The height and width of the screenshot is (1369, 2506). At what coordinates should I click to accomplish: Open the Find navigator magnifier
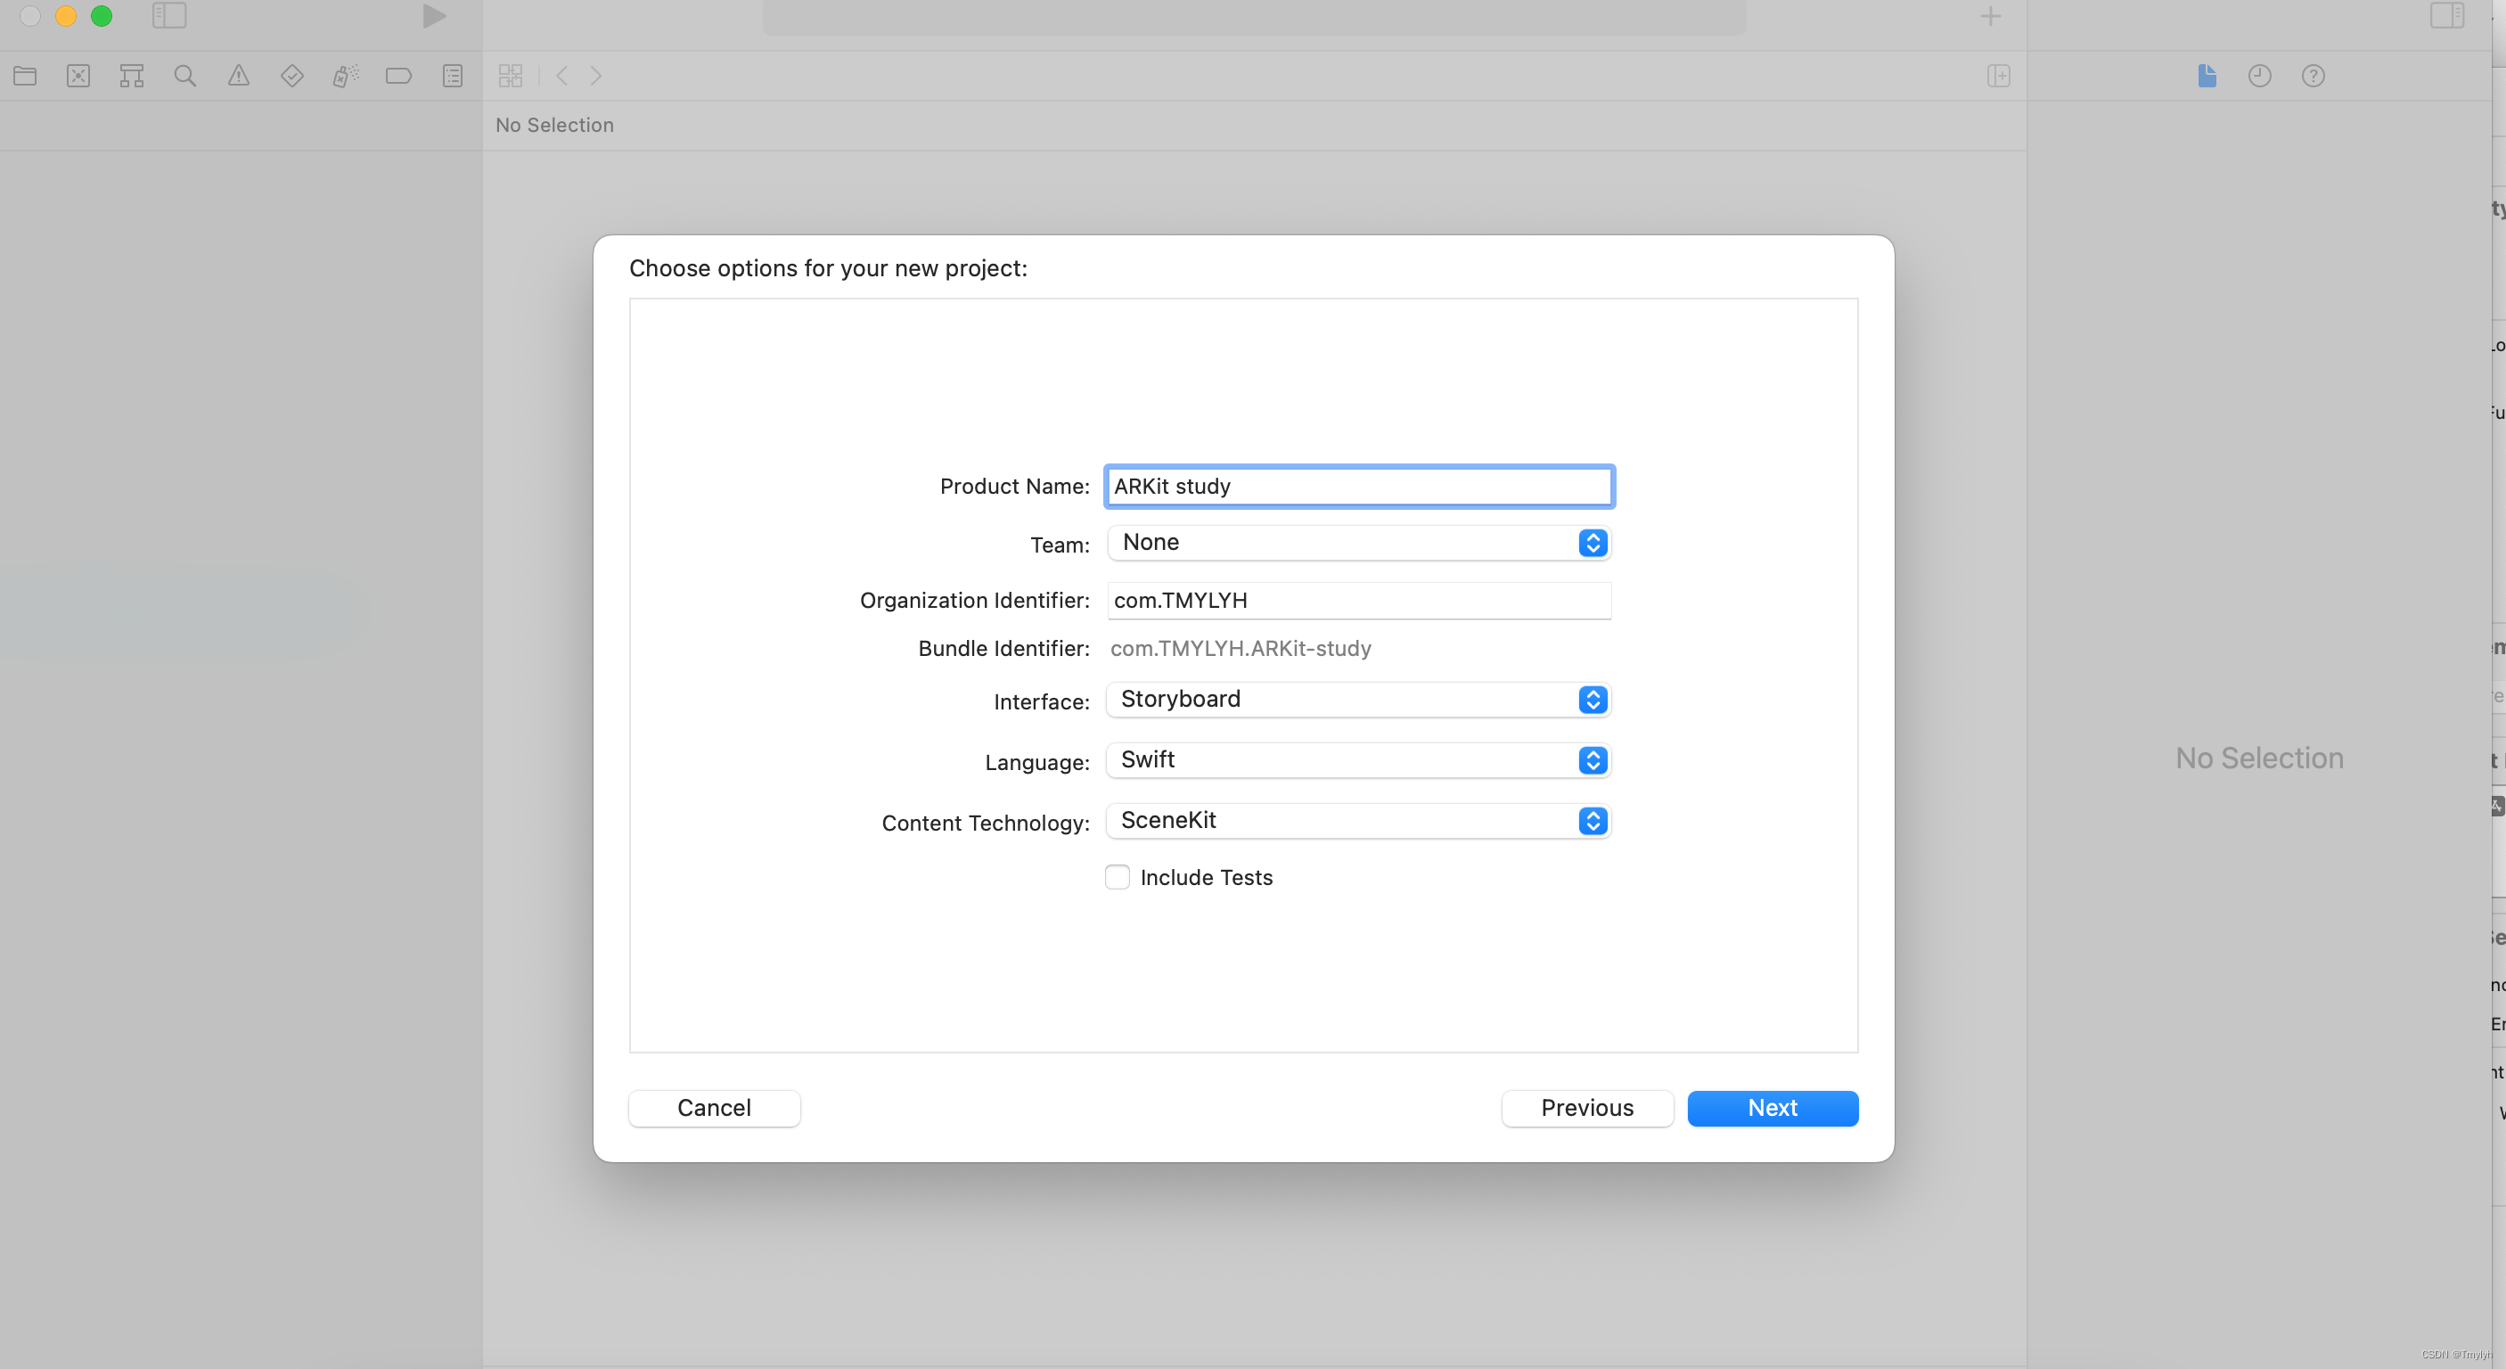coord(184,76)
